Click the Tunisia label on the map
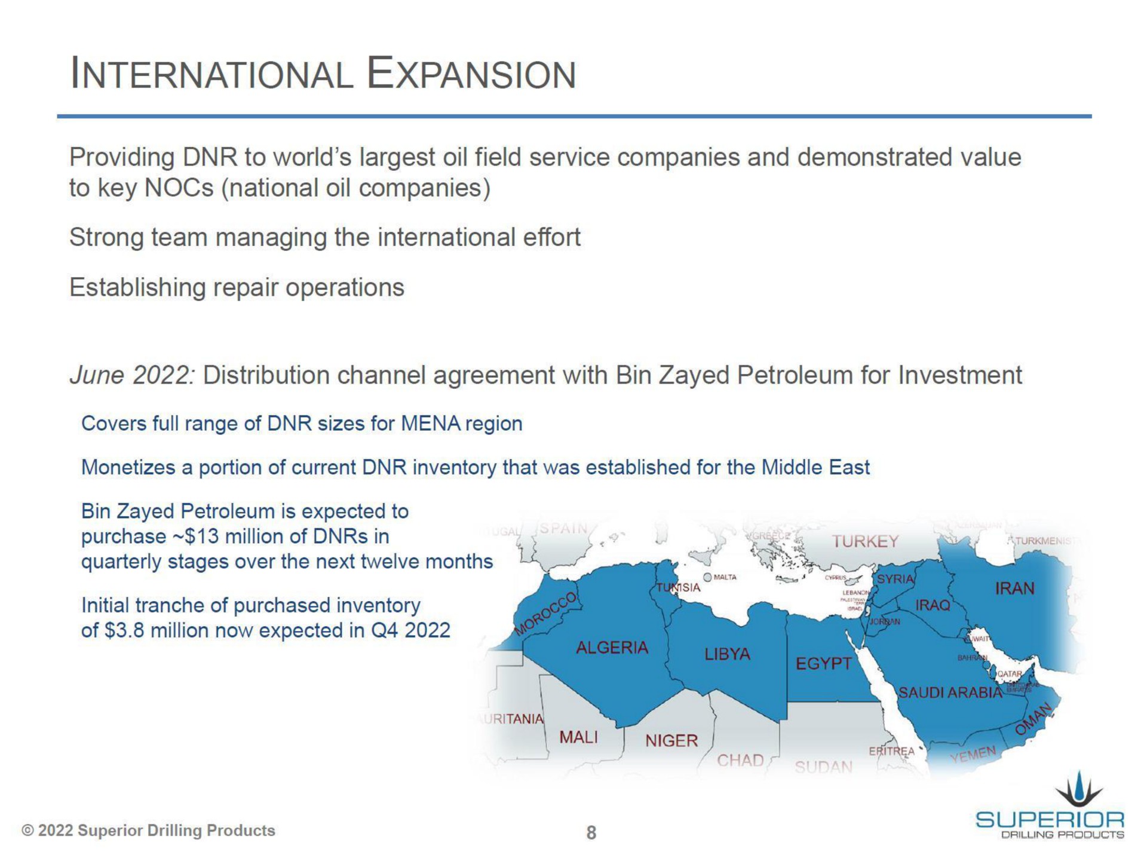This screenshot has height=861, width=1147. point(678,588)
